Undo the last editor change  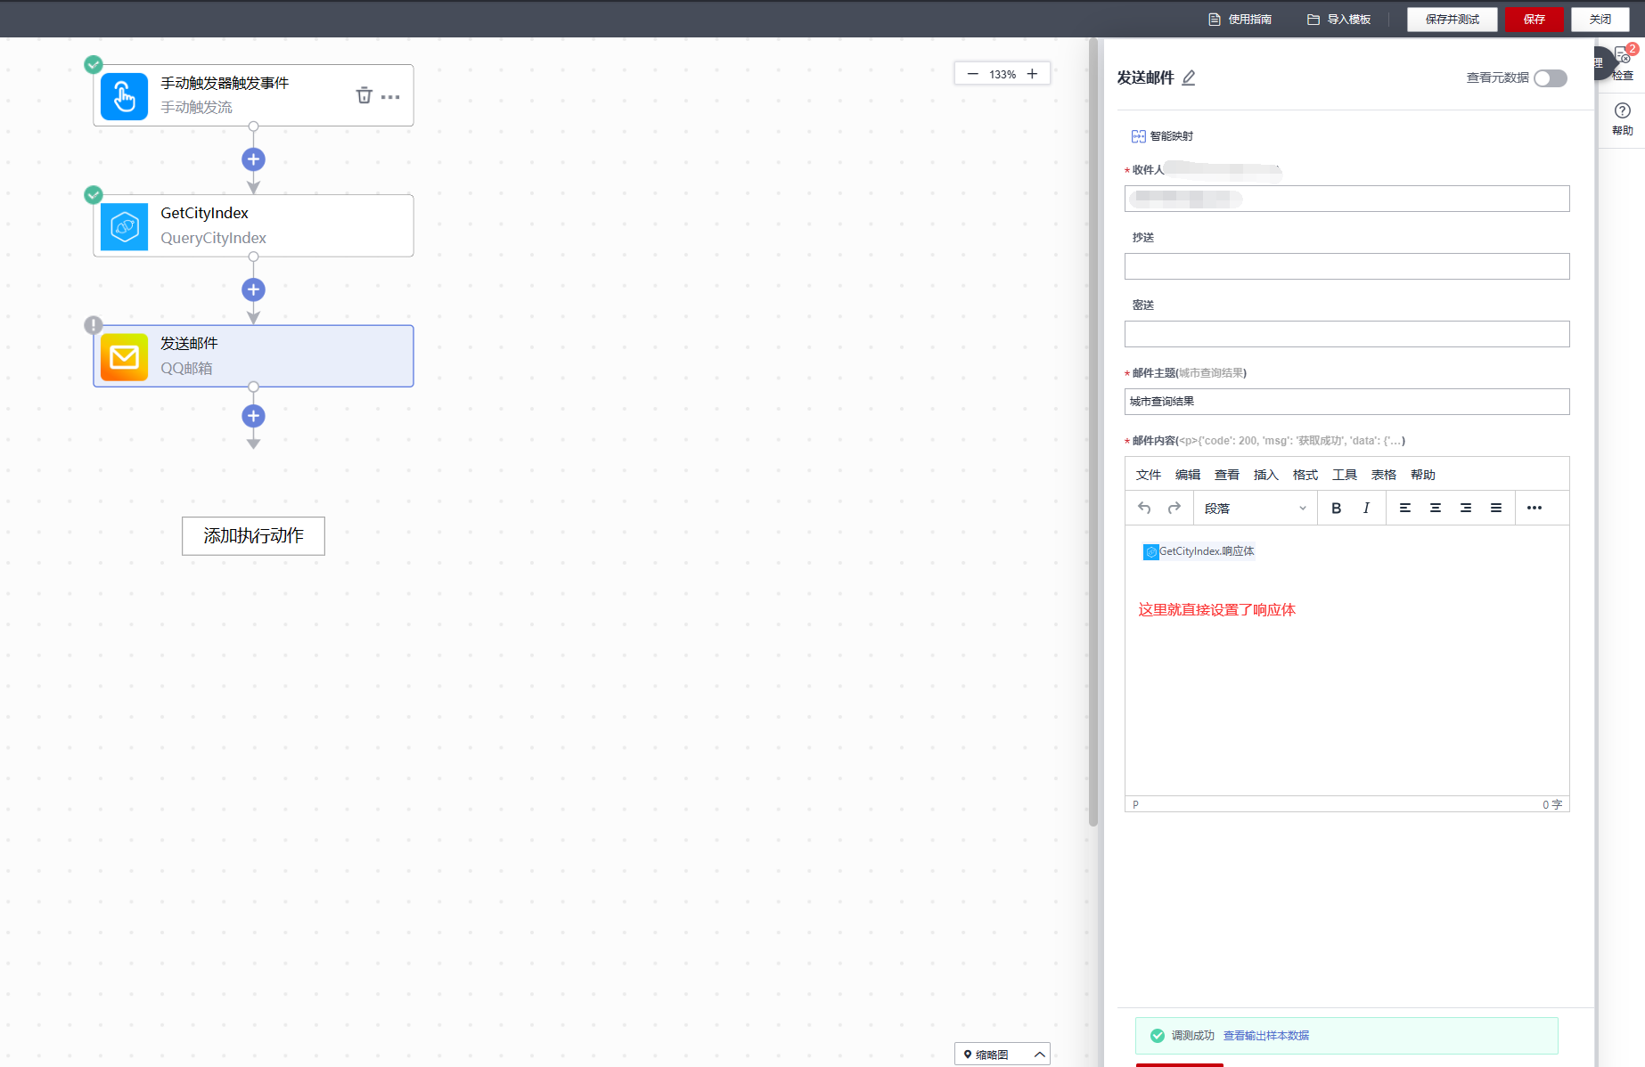point(1144,508)
